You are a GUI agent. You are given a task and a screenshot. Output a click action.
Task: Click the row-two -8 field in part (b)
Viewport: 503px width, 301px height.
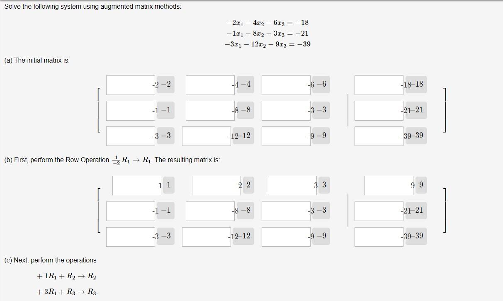pyautogui.click(x=209, y=211)
